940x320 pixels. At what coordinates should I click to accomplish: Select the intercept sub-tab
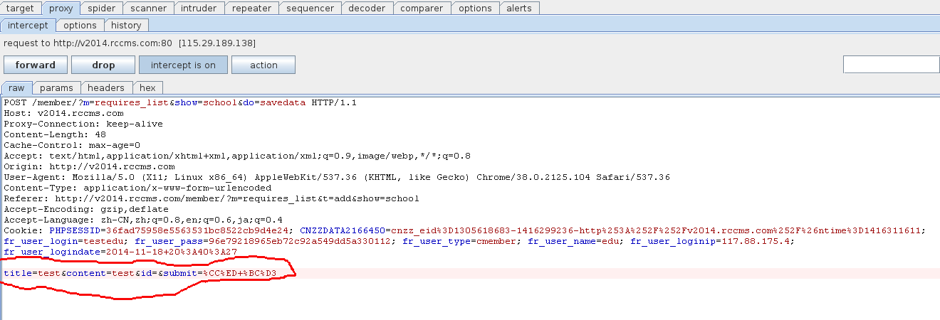click(x=28, y=25)
